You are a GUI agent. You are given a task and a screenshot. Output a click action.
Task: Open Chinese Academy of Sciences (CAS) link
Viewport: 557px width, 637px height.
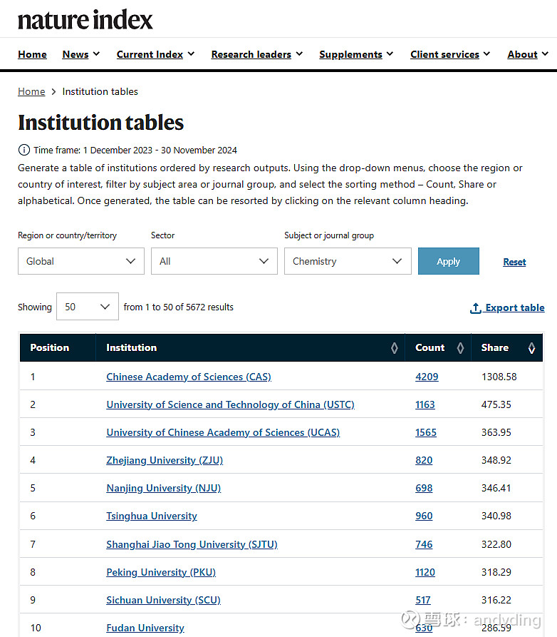tap(189, 377)
